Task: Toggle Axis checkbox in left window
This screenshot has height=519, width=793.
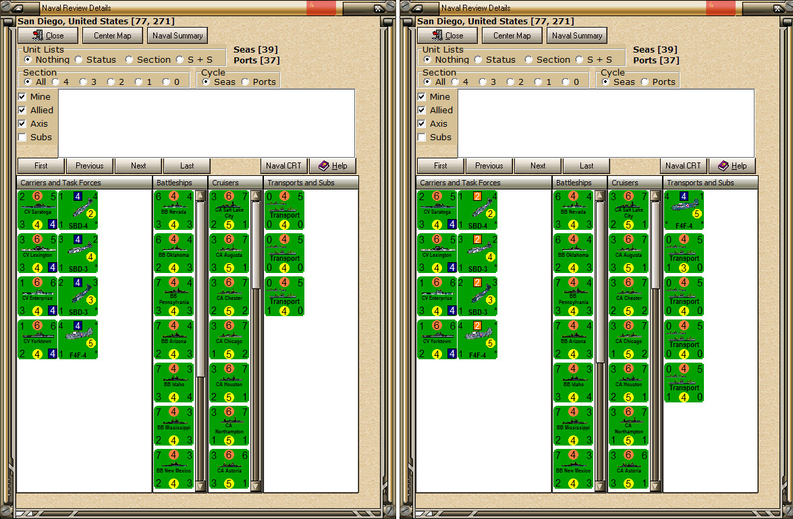Action: coord(22,124)
